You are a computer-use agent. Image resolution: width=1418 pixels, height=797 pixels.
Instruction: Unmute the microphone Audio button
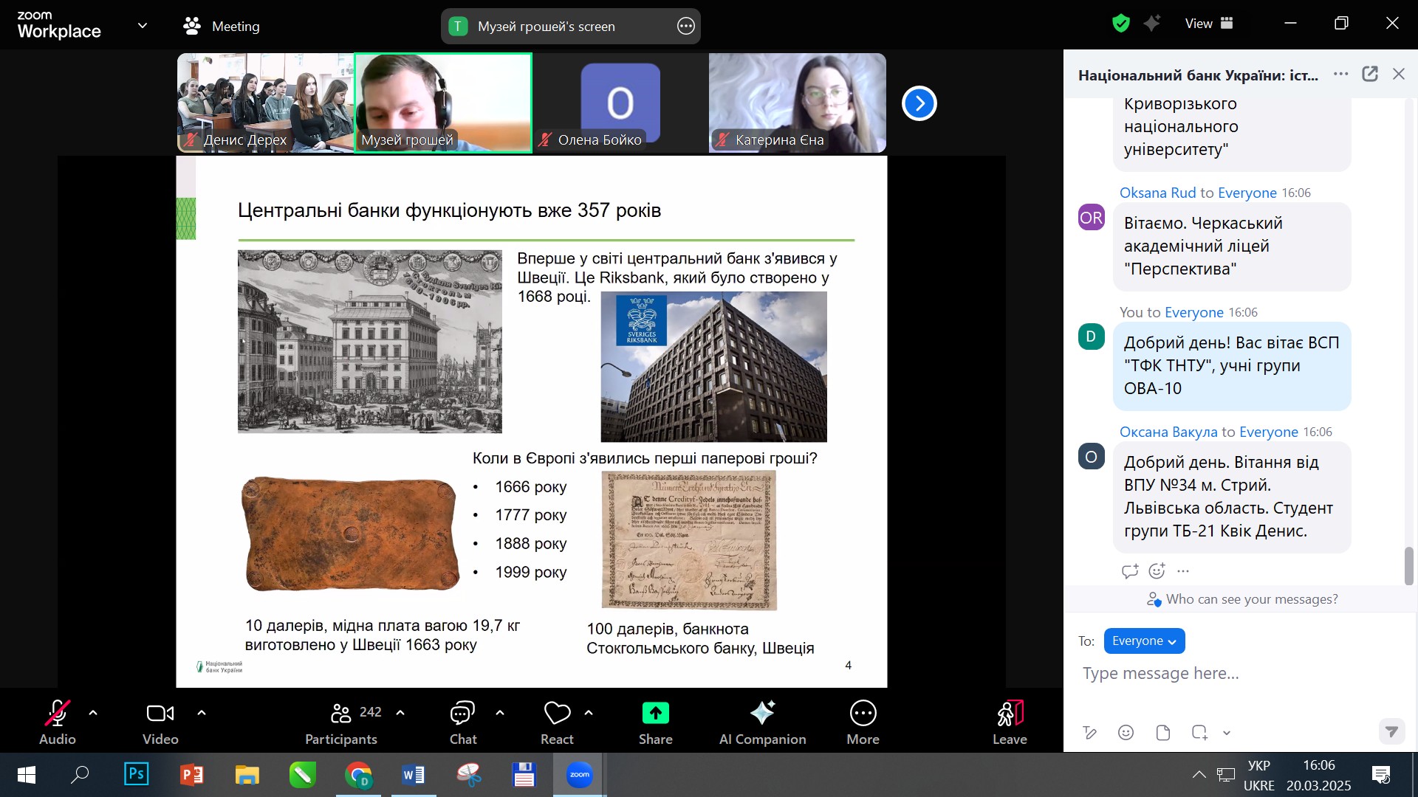(58, 722)
